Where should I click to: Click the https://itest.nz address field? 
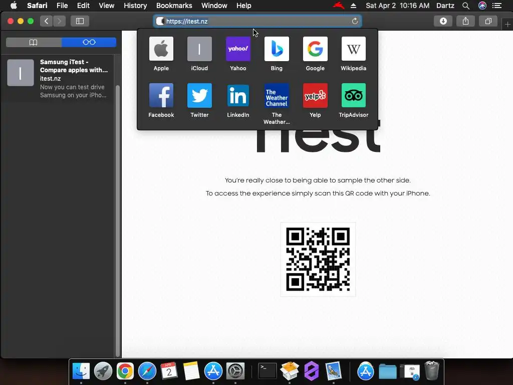[257, 21]
